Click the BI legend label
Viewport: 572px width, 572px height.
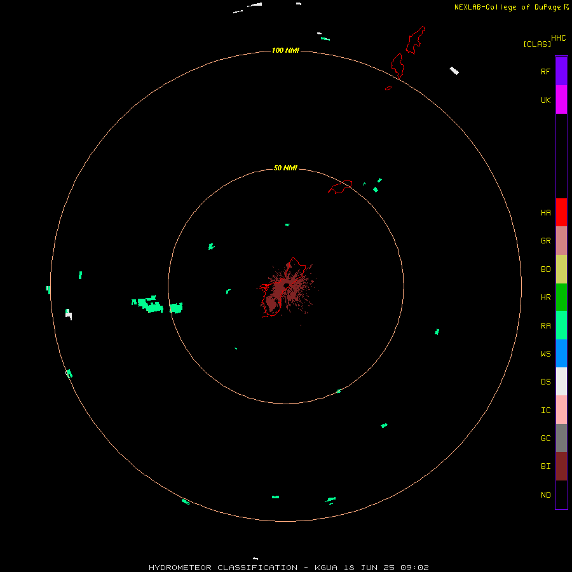546,466
